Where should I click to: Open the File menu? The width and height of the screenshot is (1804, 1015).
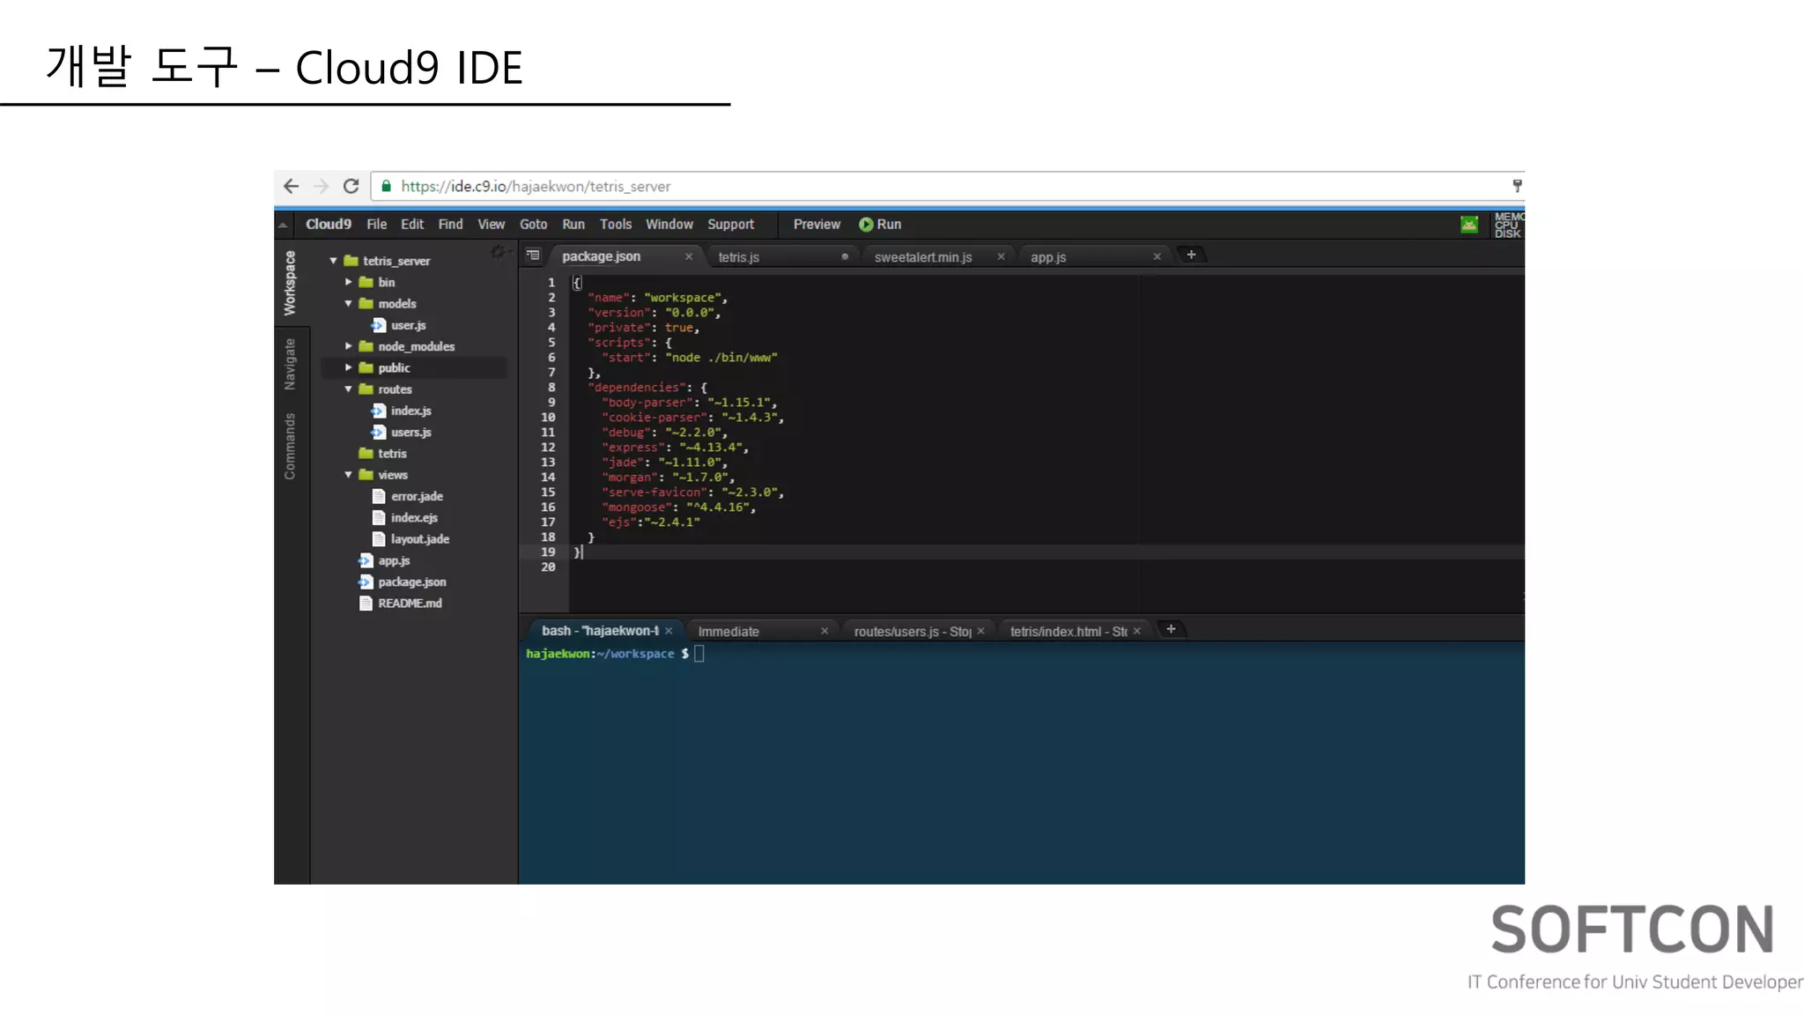coord(377,225)
